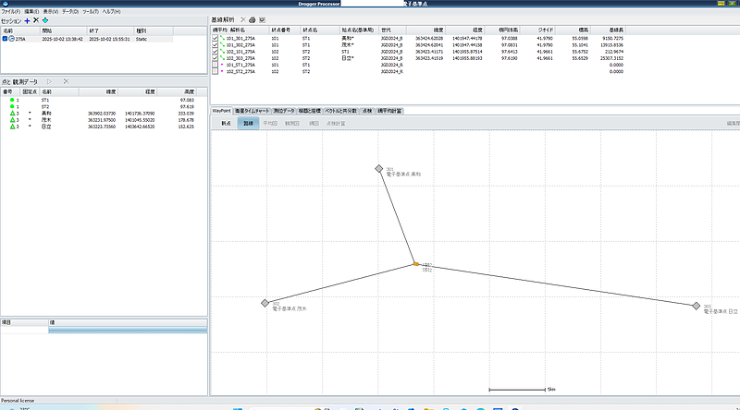Click the X icon beside 基線解析 title
The width and height of the screenshot is (740, 410).
click(x=242, y=19)
